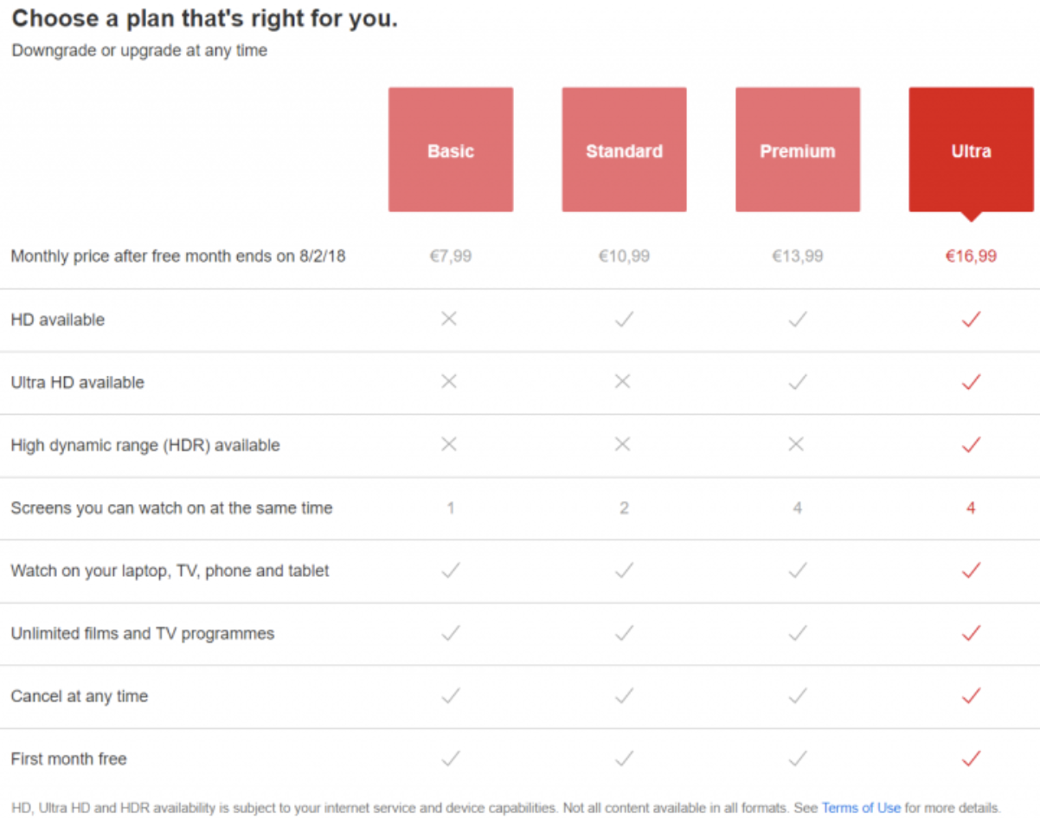Pick the Ultra plan tile
This screenshot has width=1040, height=833.
coord(971,150)
